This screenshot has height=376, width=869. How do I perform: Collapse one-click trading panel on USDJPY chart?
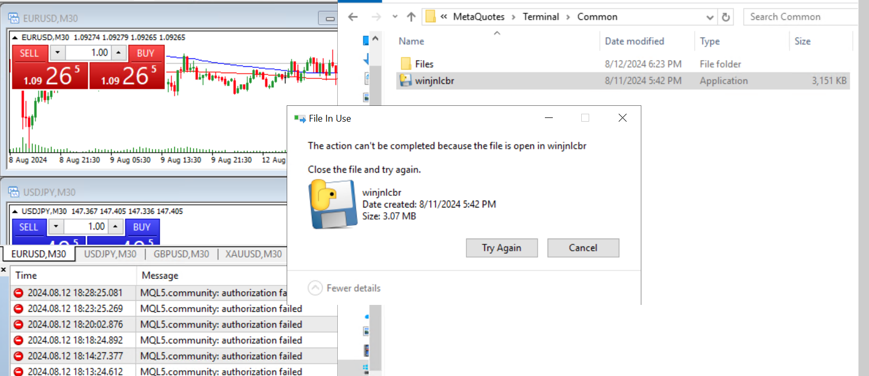pos(15,211)
